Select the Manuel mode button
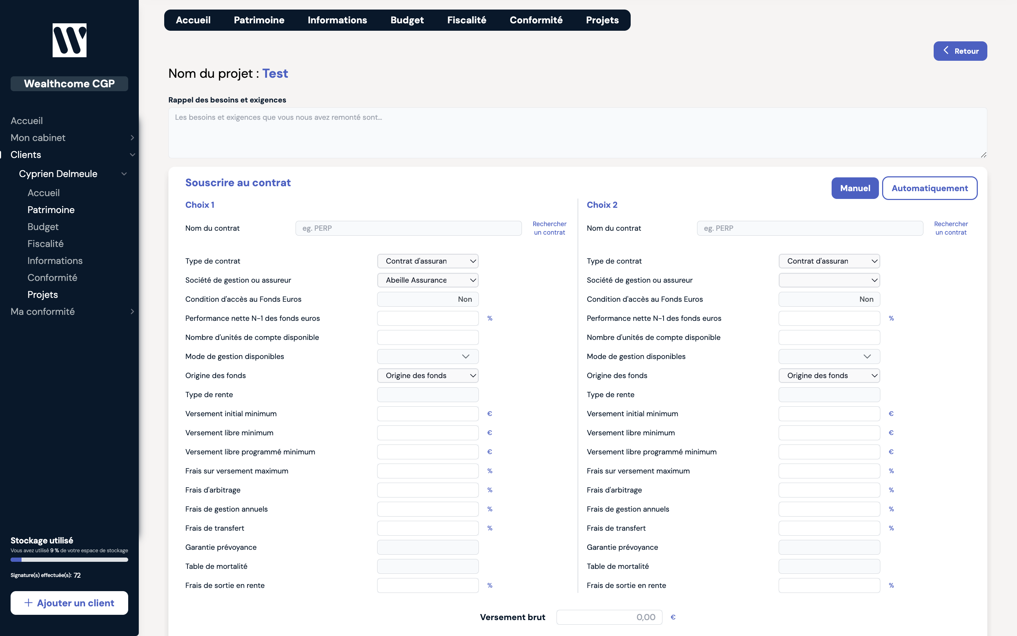 click(x=855, y=188)
